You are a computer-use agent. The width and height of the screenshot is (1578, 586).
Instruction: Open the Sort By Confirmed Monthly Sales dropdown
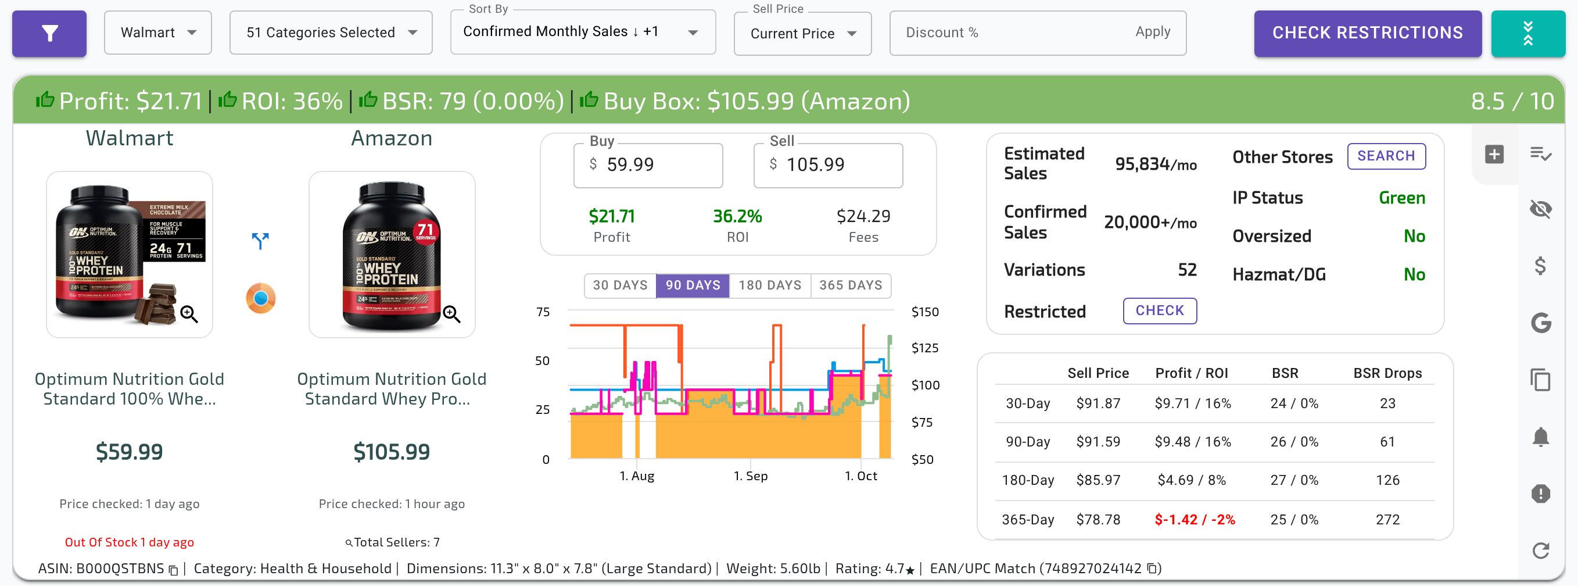[583, 33]
